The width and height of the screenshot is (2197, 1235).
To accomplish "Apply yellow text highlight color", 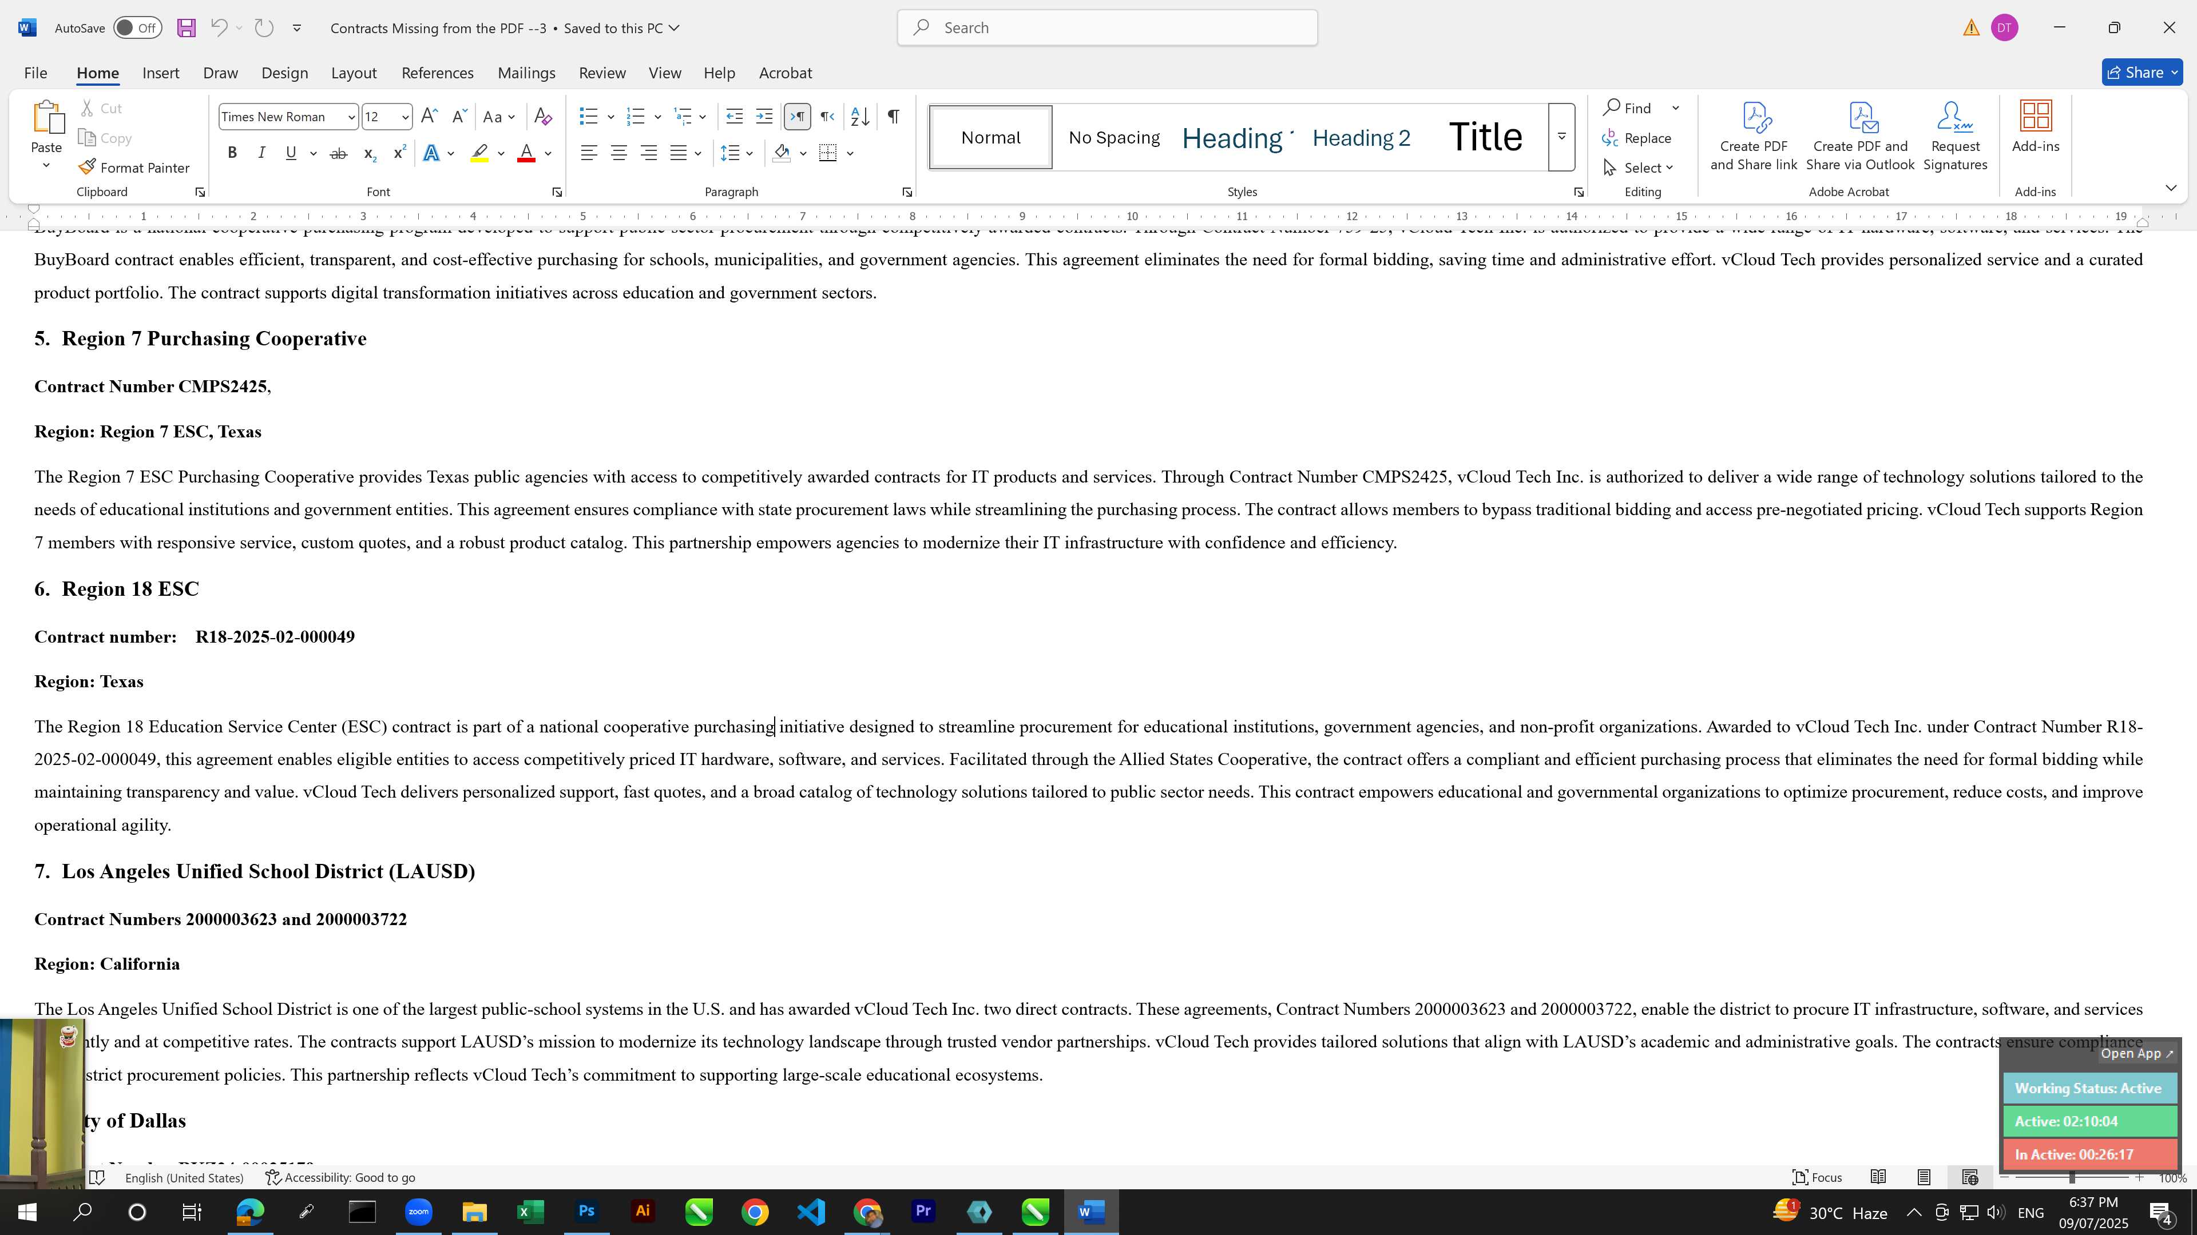I will 479,153.
